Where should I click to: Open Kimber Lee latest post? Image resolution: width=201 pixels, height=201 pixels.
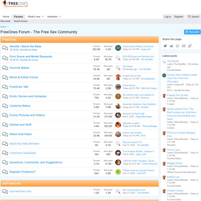click(173, 177)
